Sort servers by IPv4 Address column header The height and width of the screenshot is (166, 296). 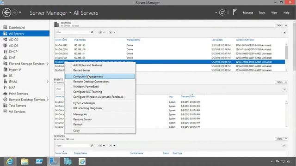pyautogui.click(x=80, y=40)
